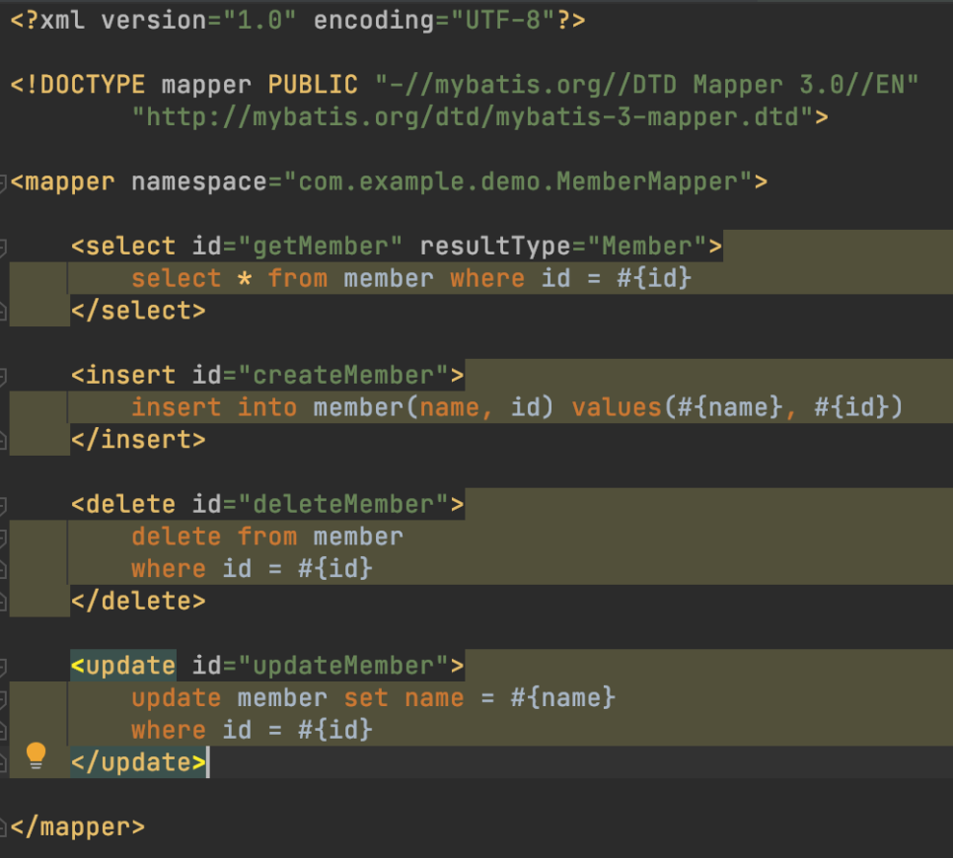
Task: Click the "-//mybatis.org//DTD Mapper 3.0//EN" string
Action: point(647,85)
